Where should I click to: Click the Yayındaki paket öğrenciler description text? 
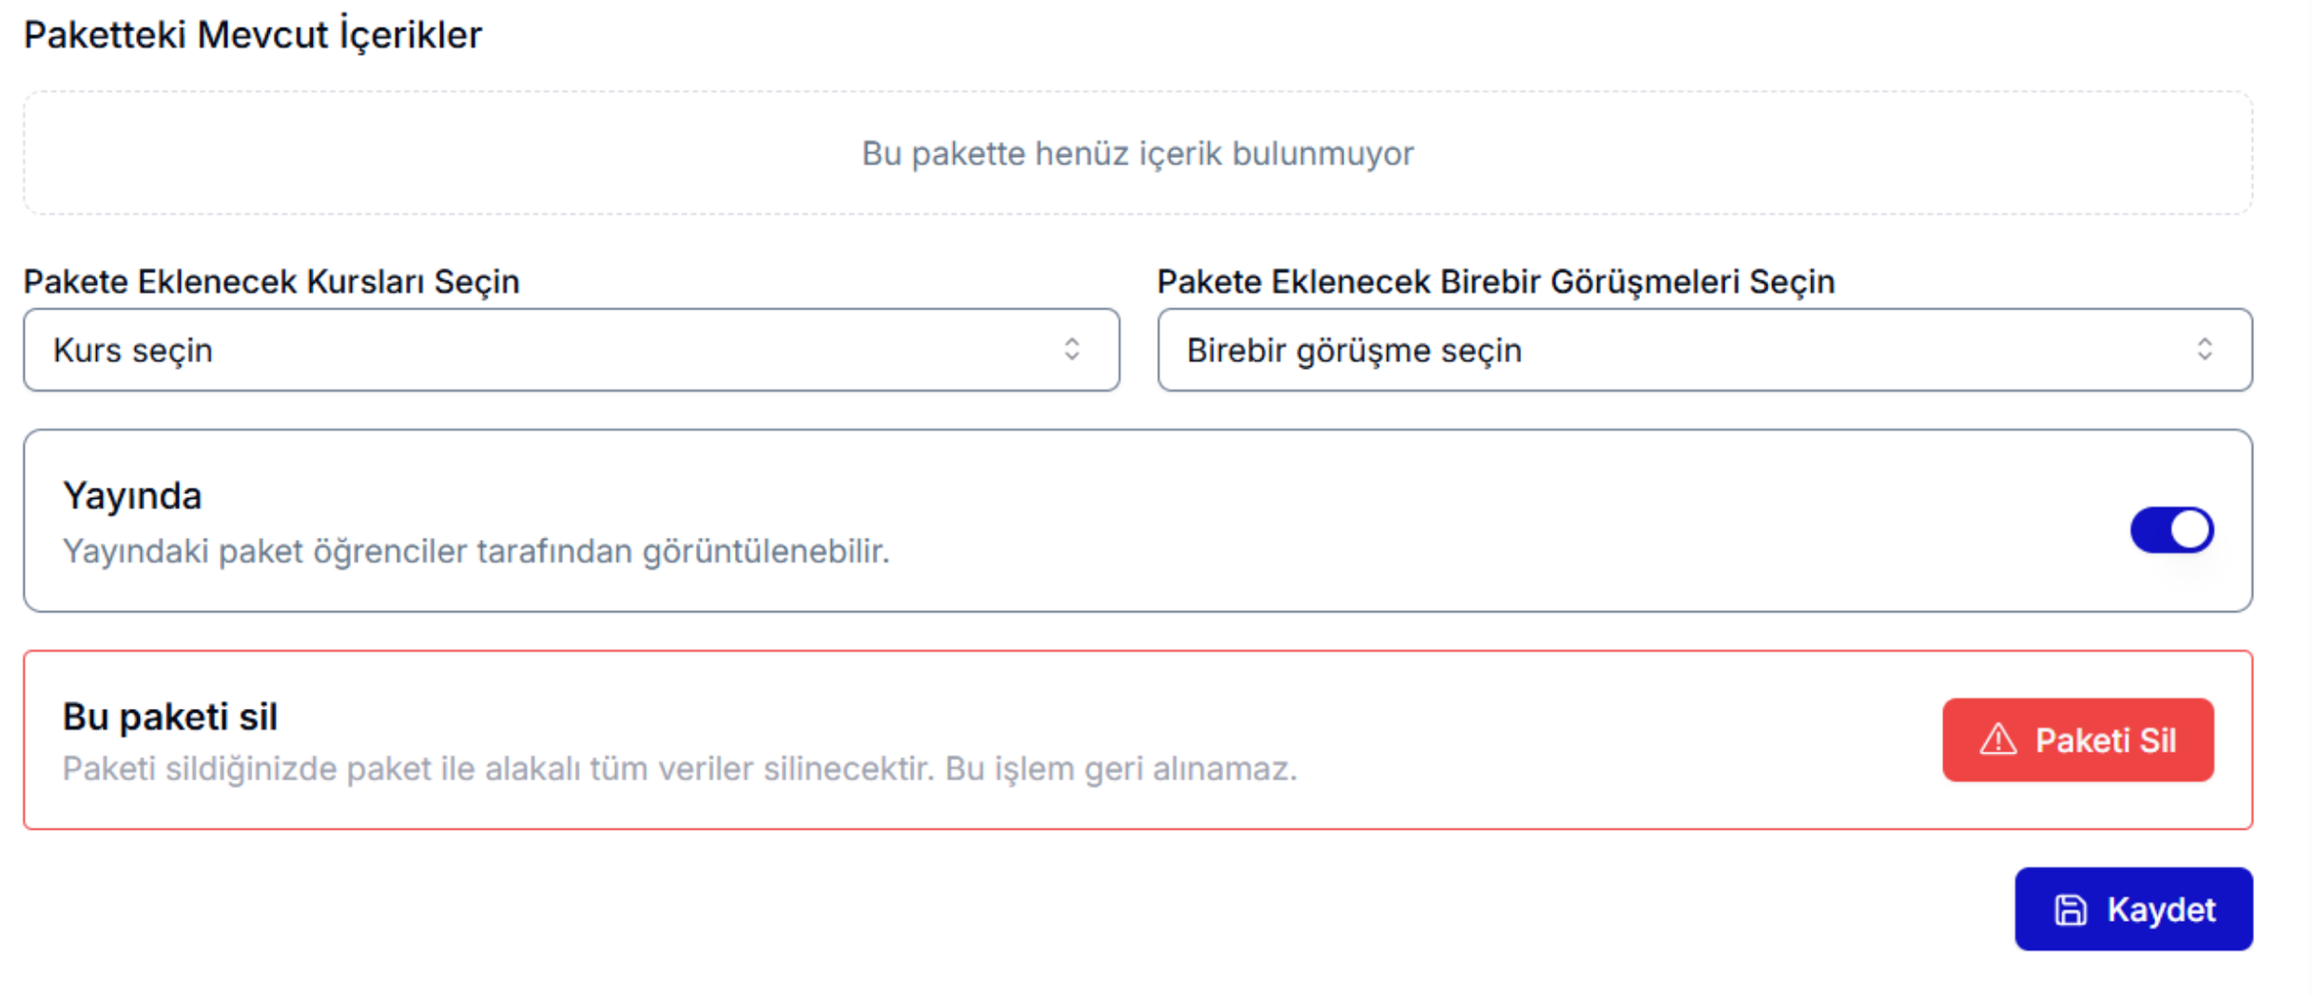(x=476, y=551)
